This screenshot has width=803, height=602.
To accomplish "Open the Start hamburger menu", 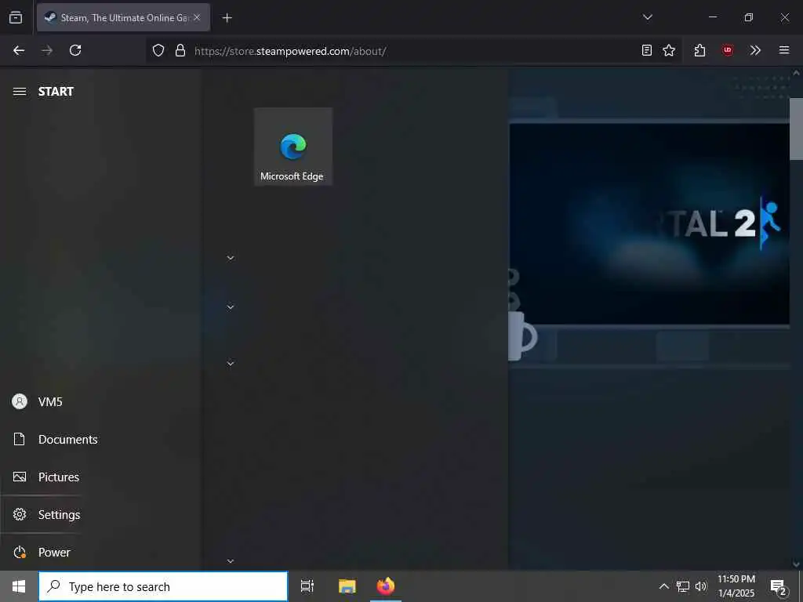I will coord(20,92).
